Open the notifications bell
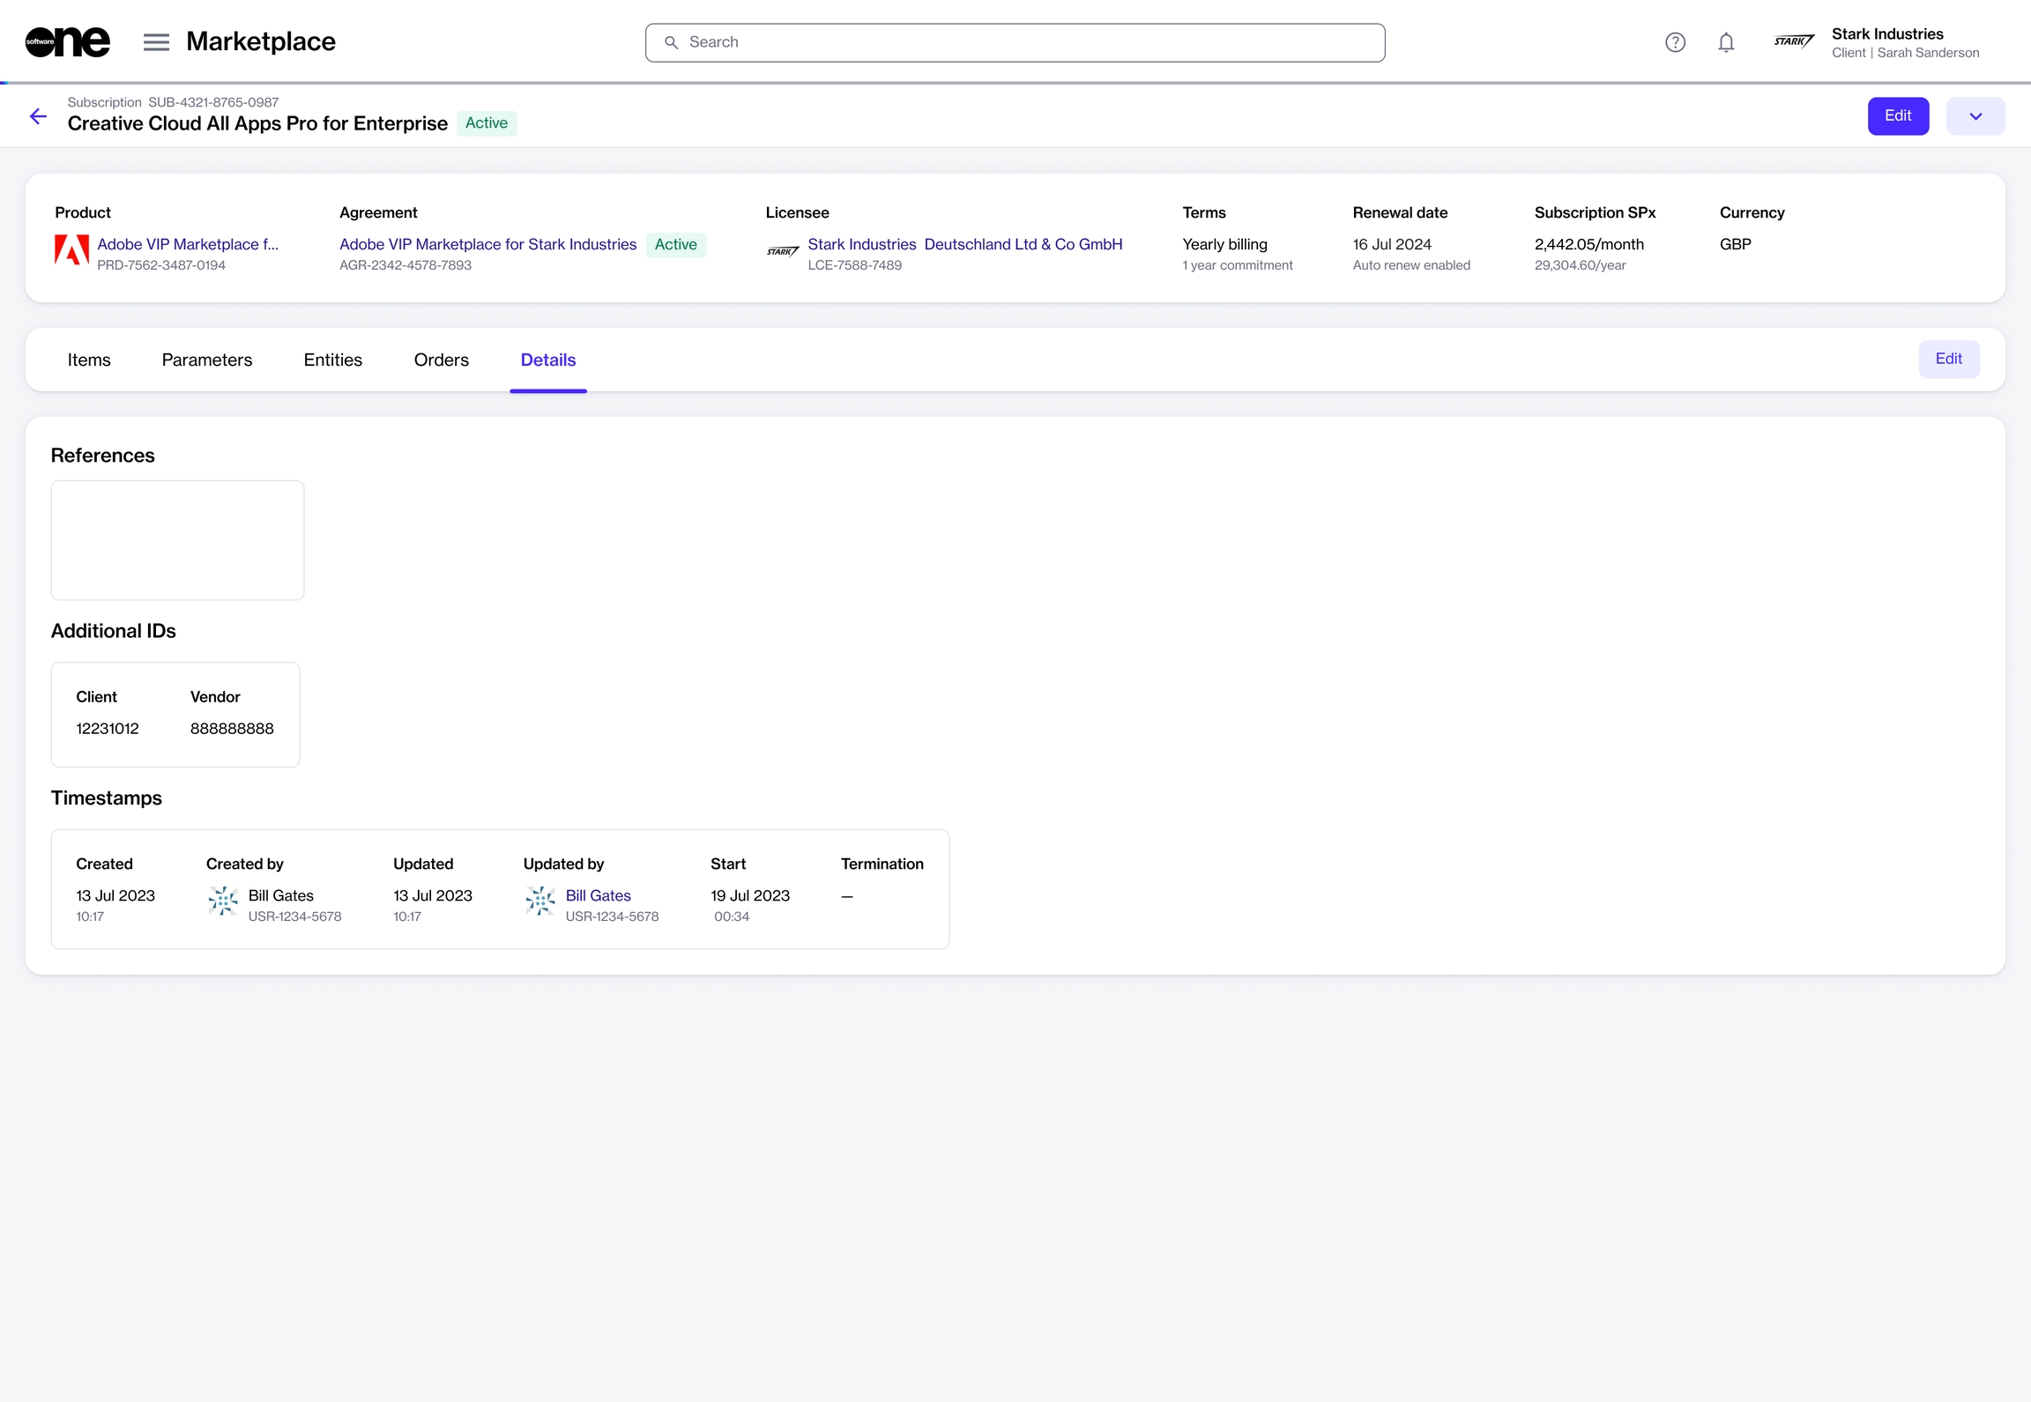 tap(1726, 42)
